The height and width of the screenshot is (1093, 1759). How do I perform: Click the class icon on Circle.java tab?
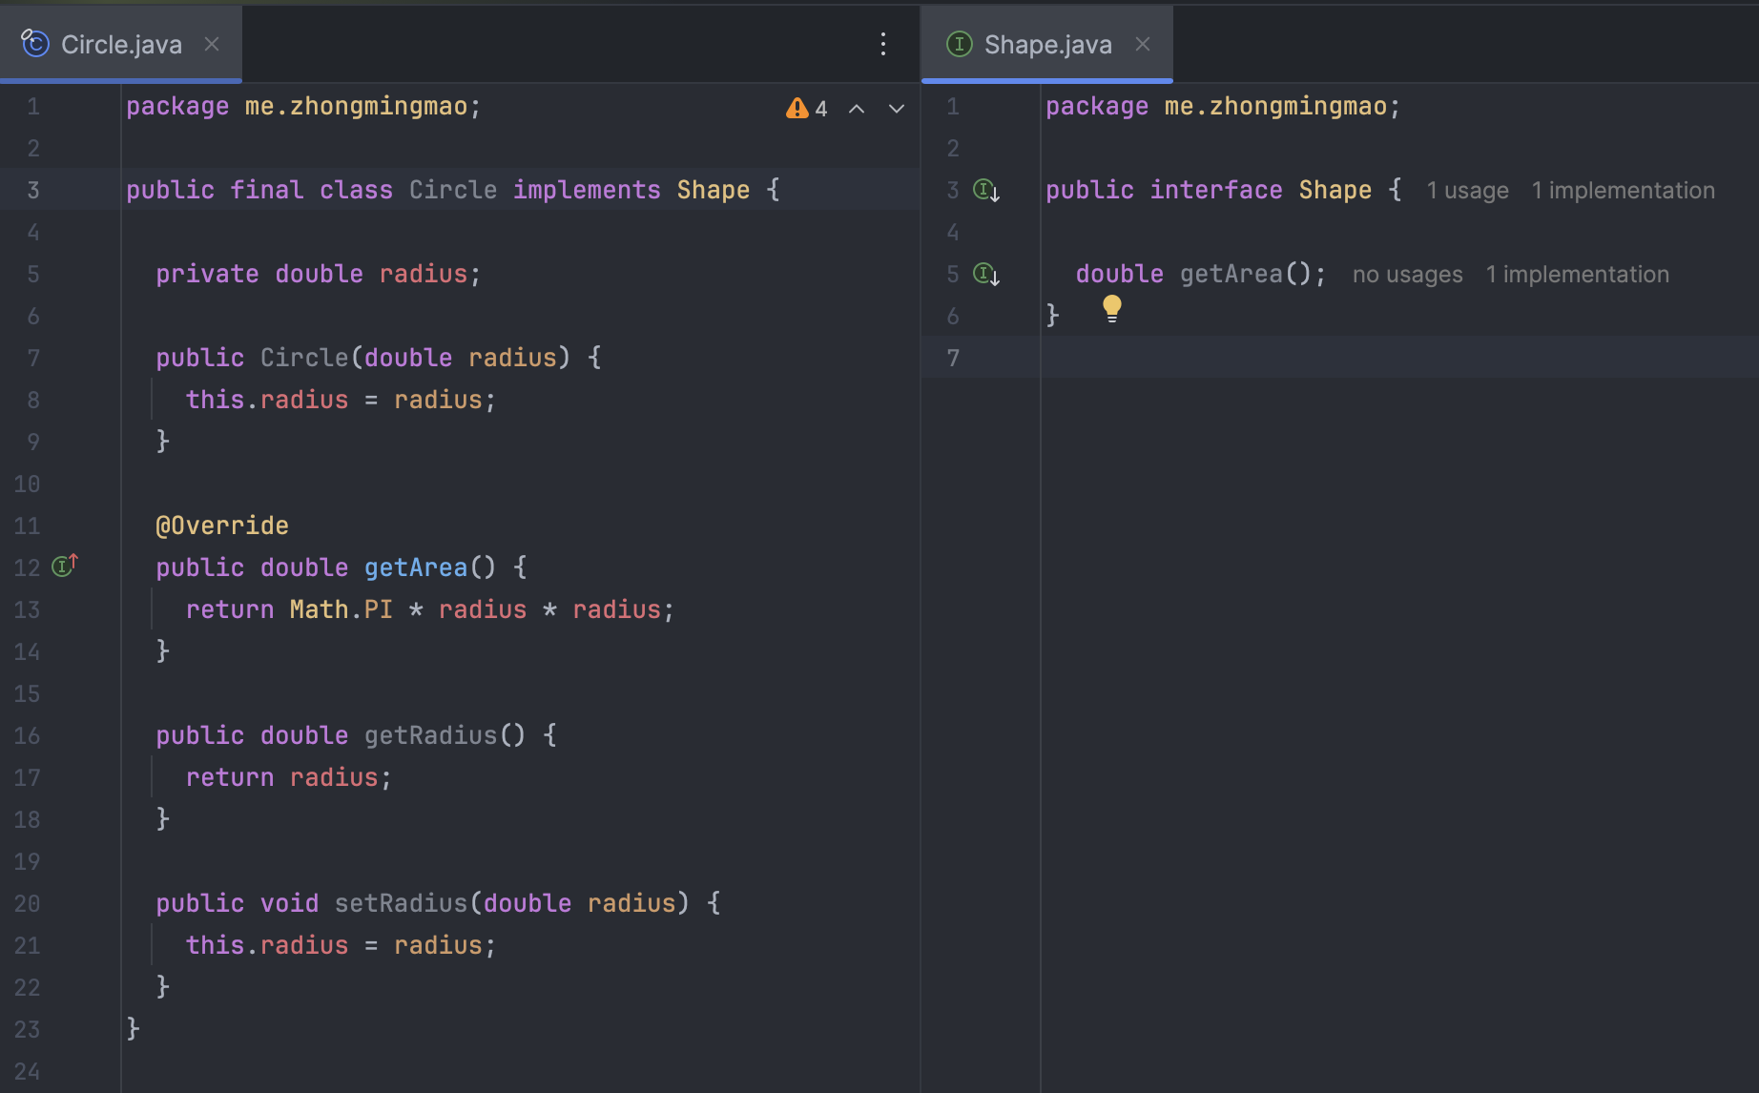pyautogui.click(x=35, y=44)
